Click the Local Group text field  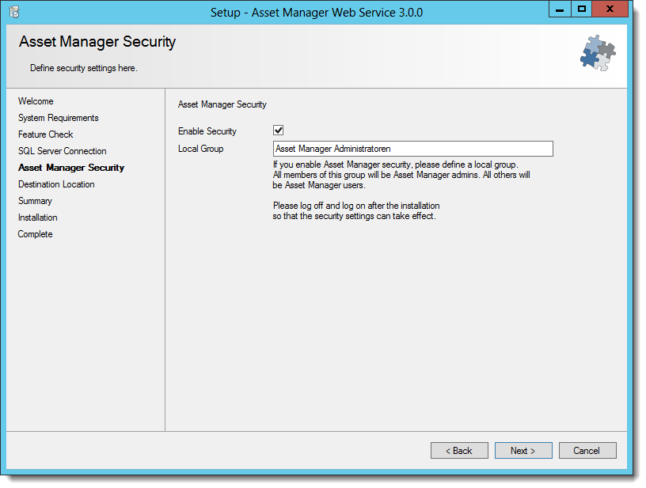pos(412,149)
